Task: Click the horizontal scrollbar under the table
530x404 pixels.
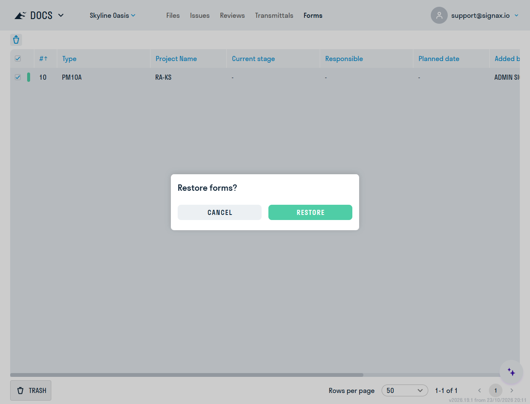Action: coord(187,375)
